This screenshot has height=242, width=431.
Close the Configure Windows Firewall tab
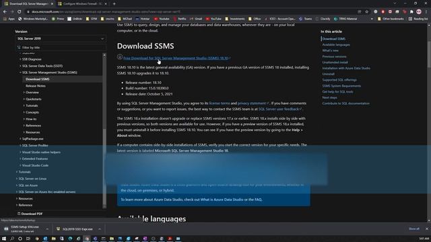pyautogui.click(x=106, y=4)
